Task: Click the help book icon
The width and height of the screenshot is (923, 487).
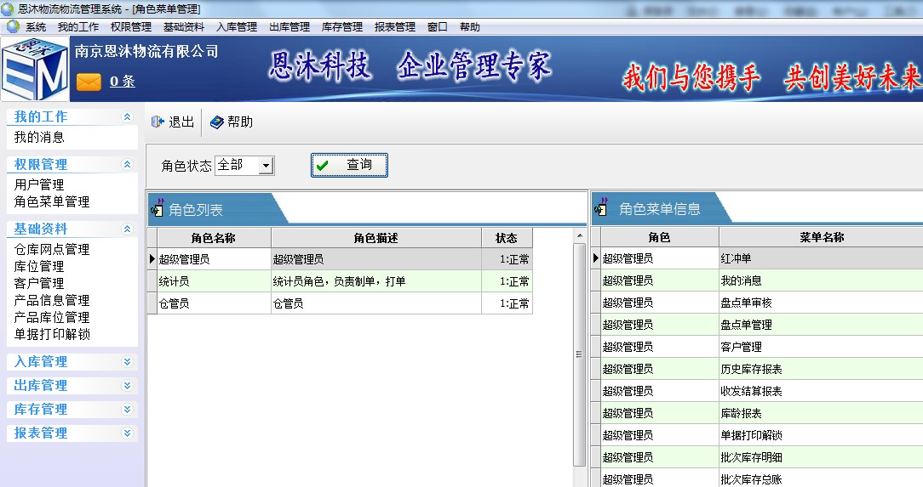Action: (x=216, y=122)
